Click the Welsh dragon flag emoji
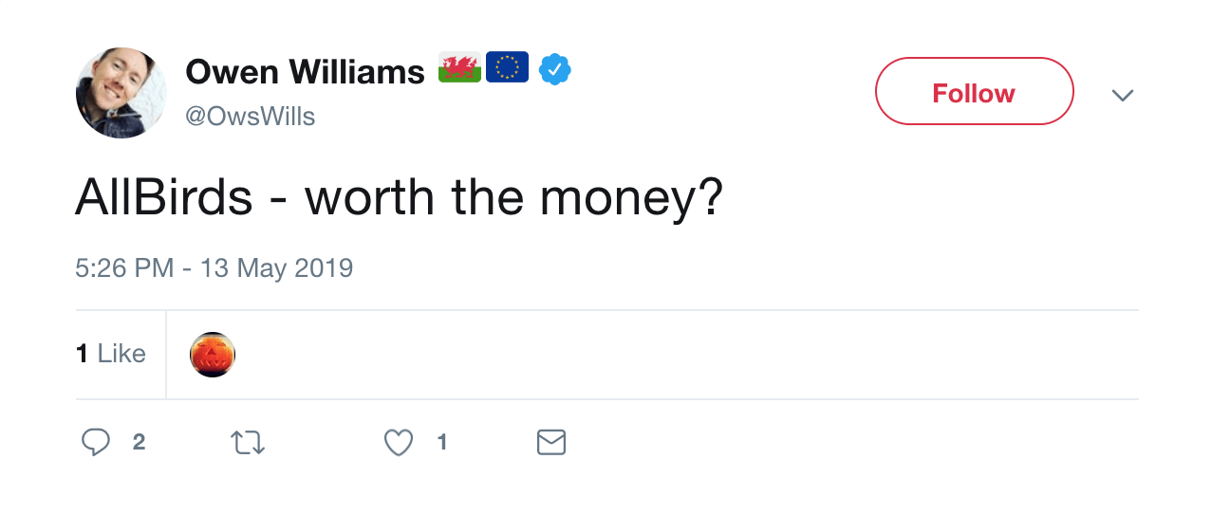 click(x=459, y=68)
